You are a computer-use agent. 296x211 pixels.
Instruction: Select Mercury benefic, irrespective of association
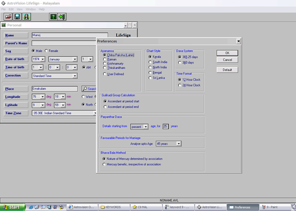[x=132, y=164]
